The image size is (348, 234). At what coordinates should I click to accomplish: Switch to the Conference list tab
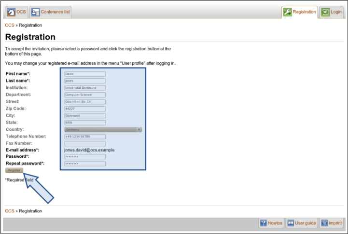[x=55, y=12]
